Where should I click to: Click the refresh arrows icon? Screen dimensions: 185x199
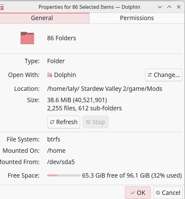tap(52, 122)
